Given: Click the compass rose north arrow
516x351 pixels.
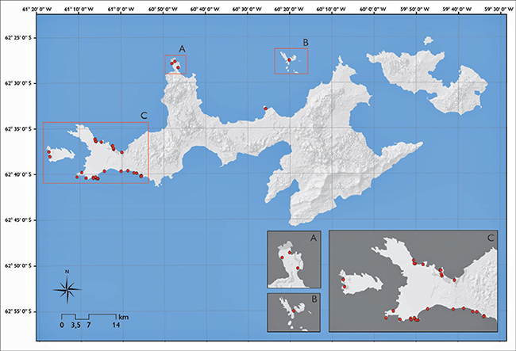Looking at the screenshot, I should tap(68, 289).
